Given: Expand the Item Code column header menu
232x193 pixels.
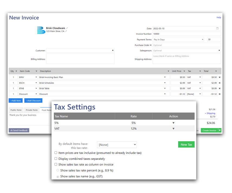Looking at the screenshot, I should point(36,71).
